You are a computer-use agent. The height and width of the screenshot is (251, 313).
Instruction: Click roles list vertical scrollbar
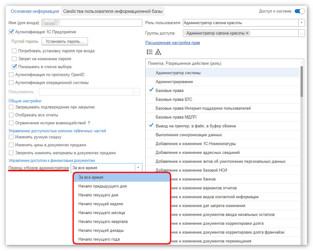click(302, 81)
